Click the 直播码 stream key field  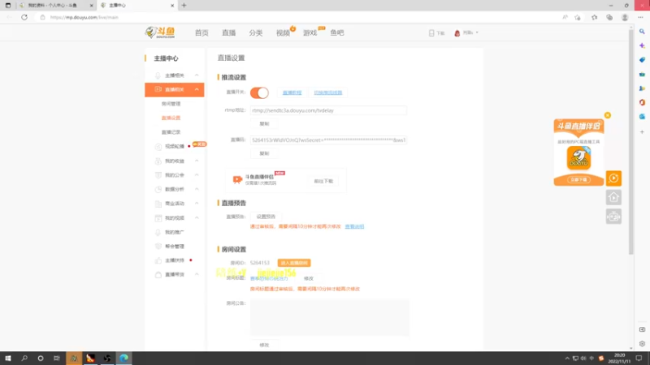pos(328,140)
